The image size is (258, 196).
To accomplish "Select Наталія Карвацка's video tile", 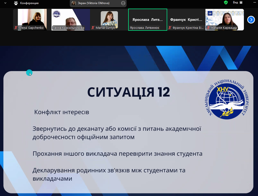I will point(225,19).
